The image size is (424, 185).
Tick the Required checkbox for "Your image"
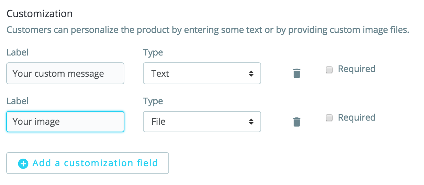click(x=329, y=118)
